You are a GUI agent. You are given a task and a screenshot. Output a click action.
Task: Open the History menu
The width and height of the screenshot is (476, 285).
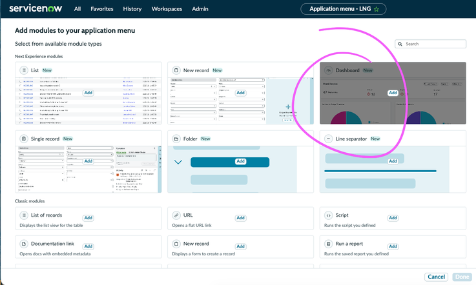pyautogui.click(x=132, y=9)
